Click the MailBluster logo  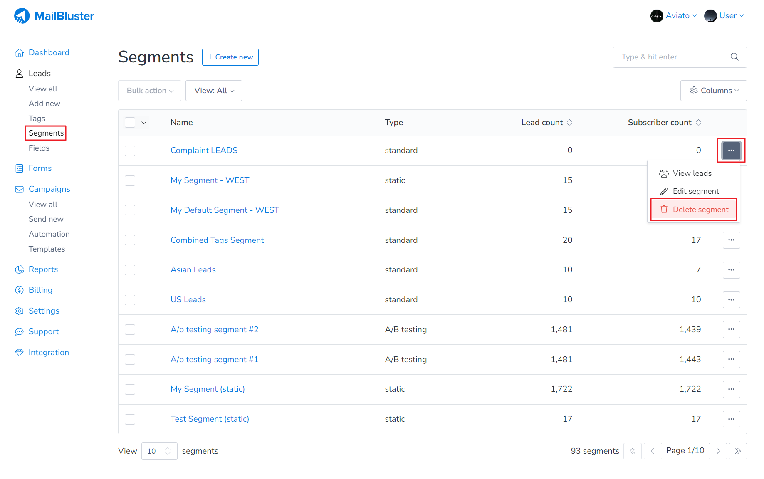(53, 15)
